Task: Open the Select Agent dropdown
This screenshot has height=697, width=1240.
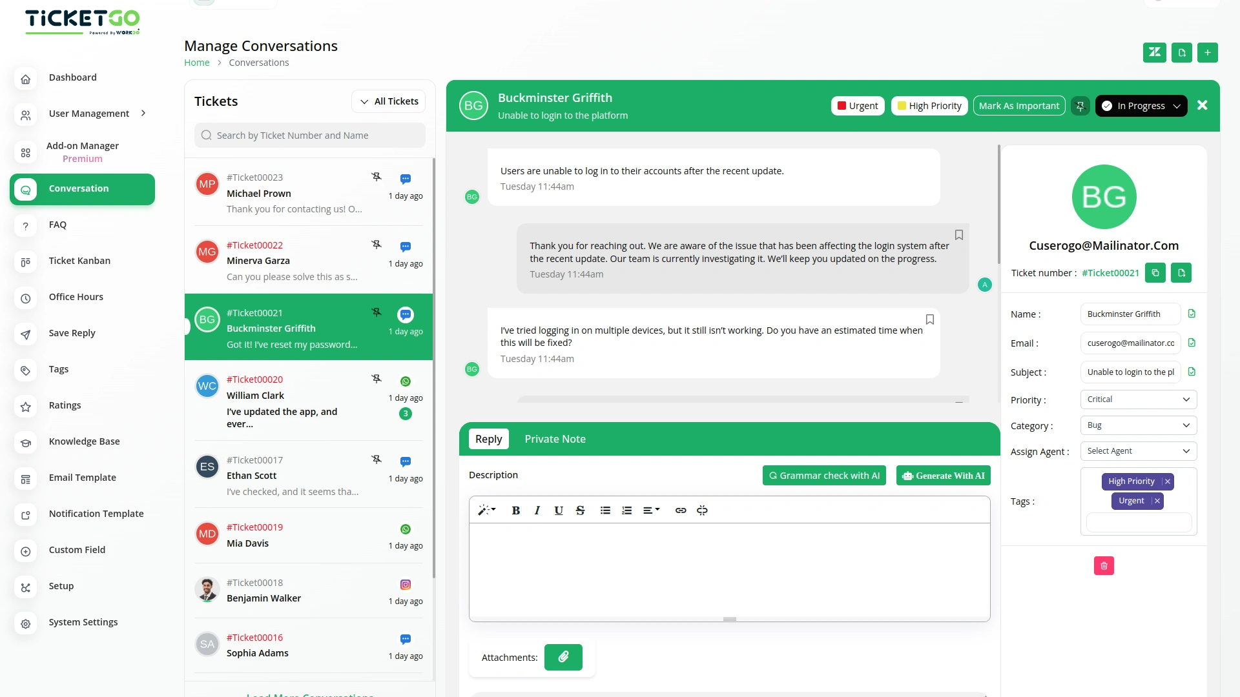Action: [1138, 450]
